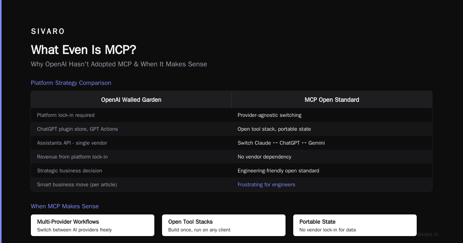Viewport: 463px width, 243px height.
Task: Click "ChatGPT plugin store, GPT Actions" cell
Action: tap(131, 129)
